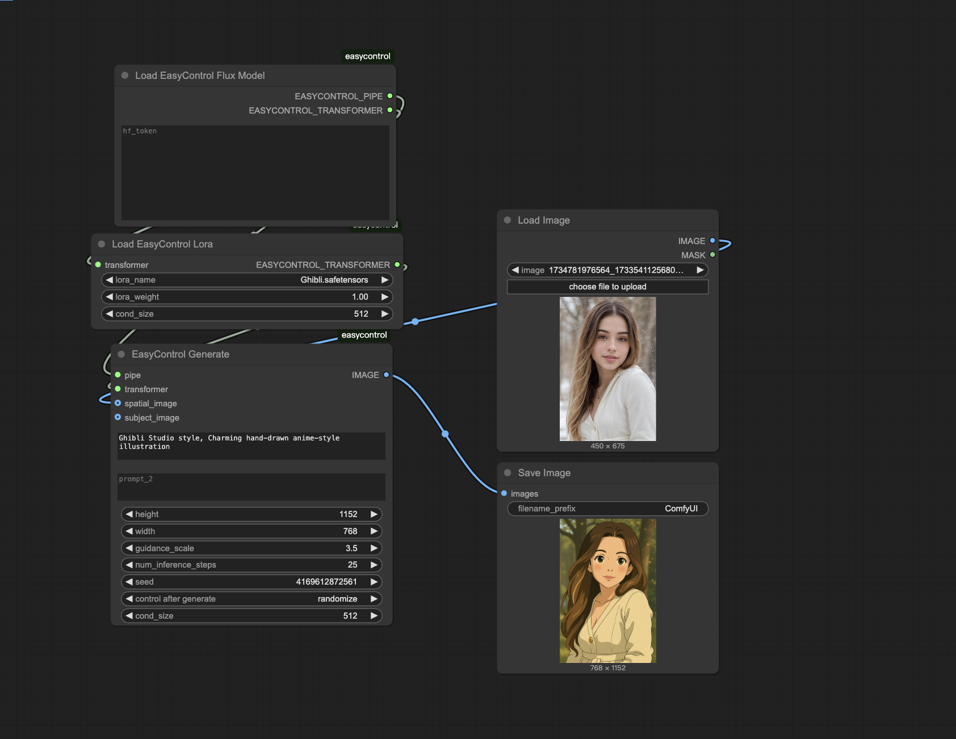This screenshot has height=739, width=956.
Task: Adjust the guidance_scale 3.5 slider
Action: click(x=251, y=548)
